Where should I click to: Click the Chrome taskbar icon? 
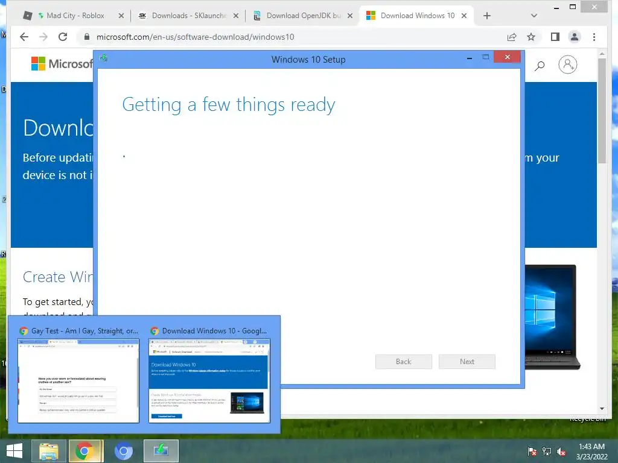pos(86,451)
